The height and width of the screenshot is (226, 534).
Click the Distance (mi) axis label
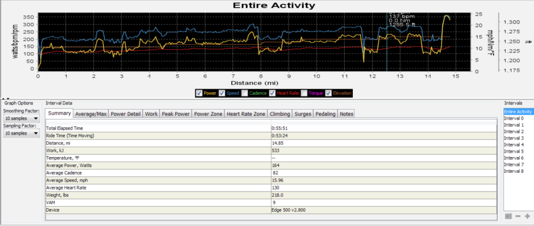pos(254,82)
